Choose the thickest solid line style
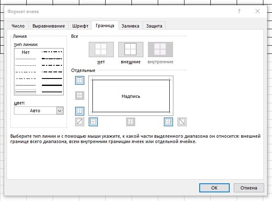This screenshot has width=272, height=201. pyautogui.click(x=52, y=85)
